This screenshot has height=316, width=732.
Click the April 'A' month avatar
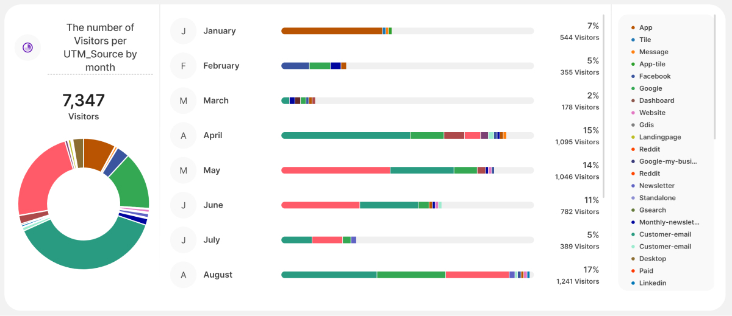click(184, 135)
